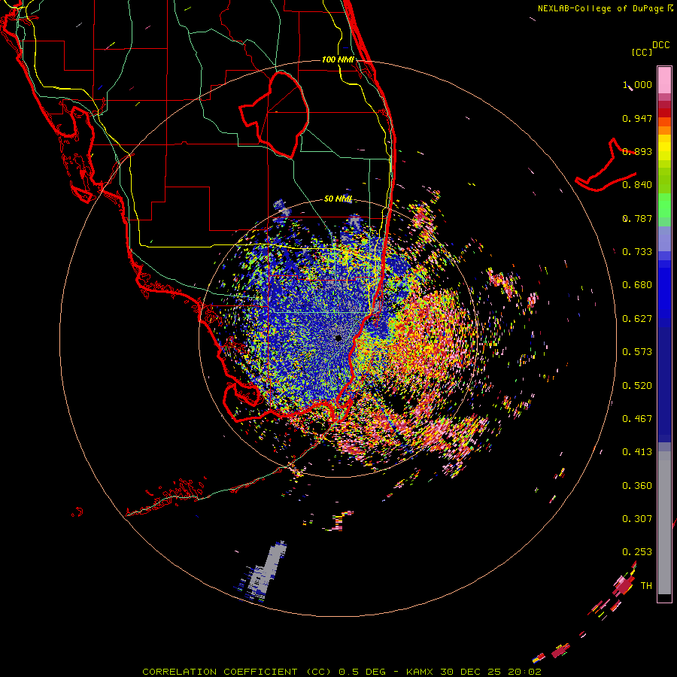Image resolution: width=677 pixels, height=677 pixels.
Task: Click the 0.627 scale value
Action: coord(637,319)
